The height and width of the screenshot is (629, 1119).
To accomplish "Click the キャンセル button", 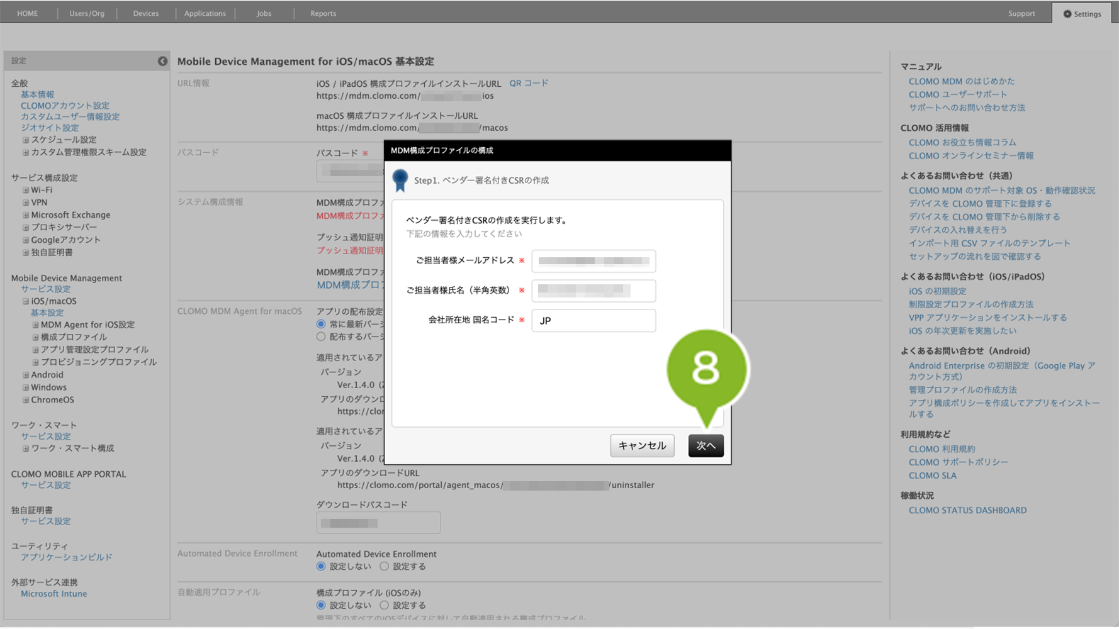I will tap(642, 445).
